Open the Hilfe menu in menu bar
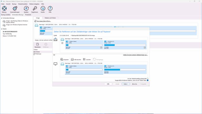This screenshot has width=202, height=114. 43,4
